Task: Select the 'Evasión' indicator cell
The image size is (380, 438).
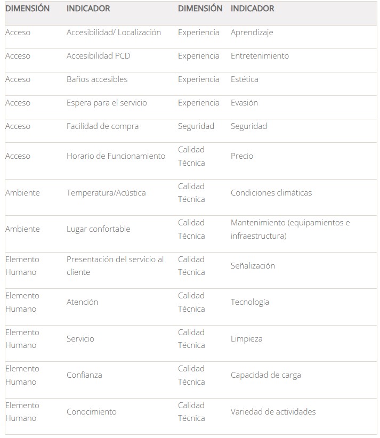Action: coord(244,103)
